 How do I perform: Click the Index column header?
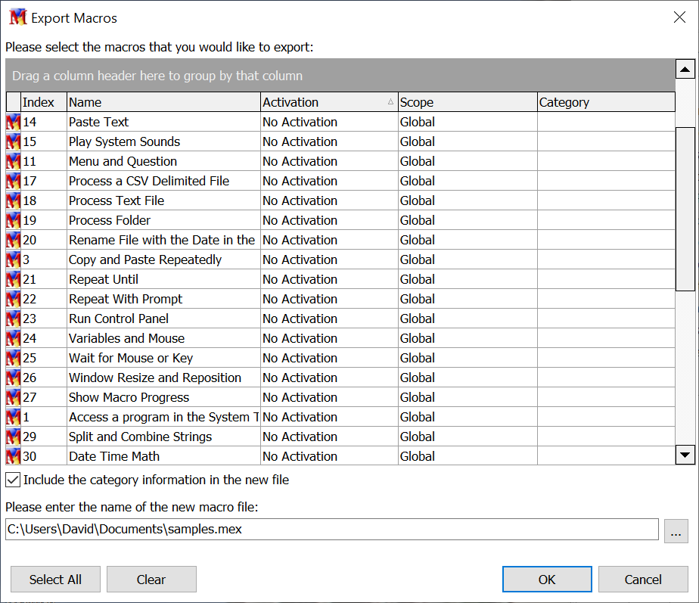point(43,102)
